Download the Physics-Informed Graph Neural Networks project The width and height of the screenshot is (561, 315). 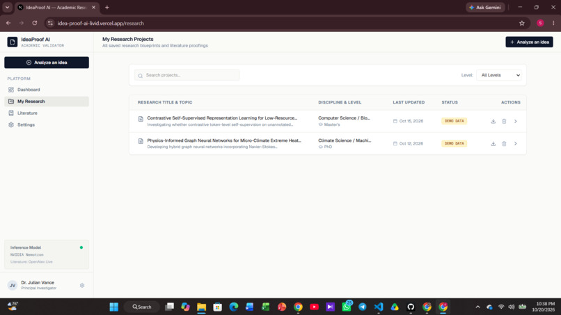(493, 144)
